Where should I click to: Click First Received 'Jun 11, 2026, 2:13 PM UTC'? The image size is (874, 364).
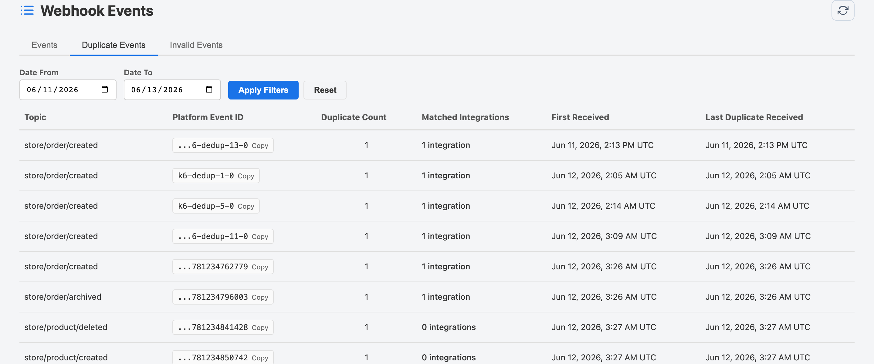coord(602,145)
